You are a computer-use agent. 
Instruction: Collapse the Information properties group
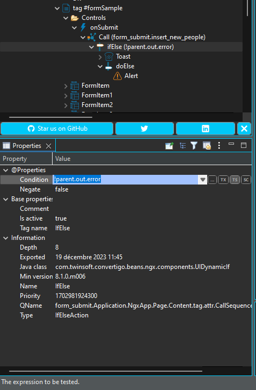click(x=5, y=238)
